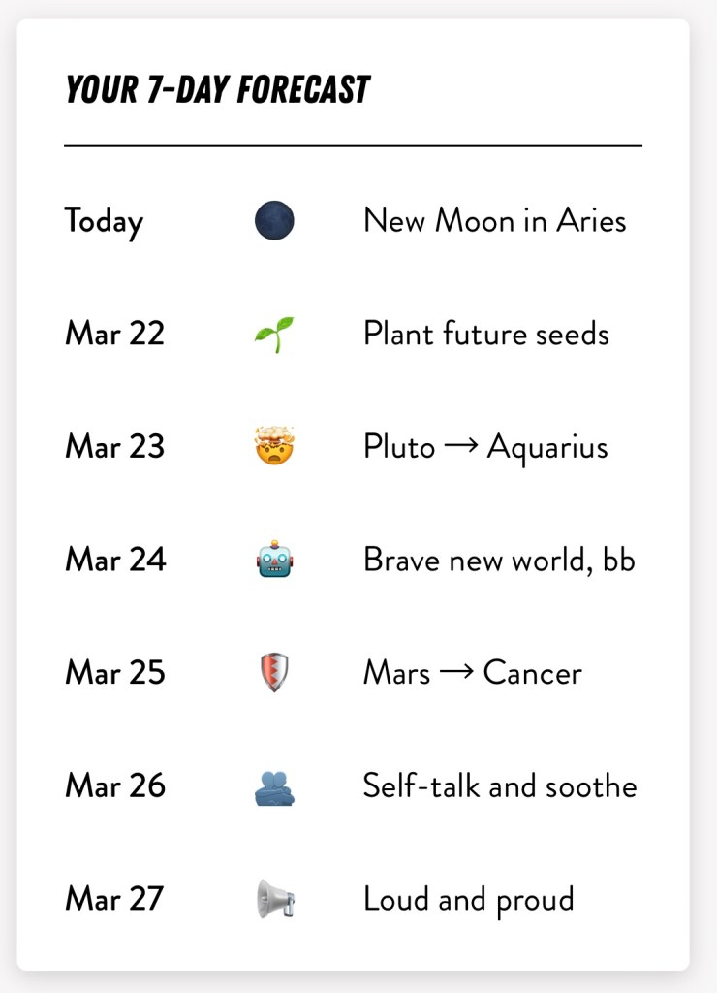This screenshot has width=717, height=993.
Task: Open the 'Plant future seeds' forecast
Action: tap(486, 335)
